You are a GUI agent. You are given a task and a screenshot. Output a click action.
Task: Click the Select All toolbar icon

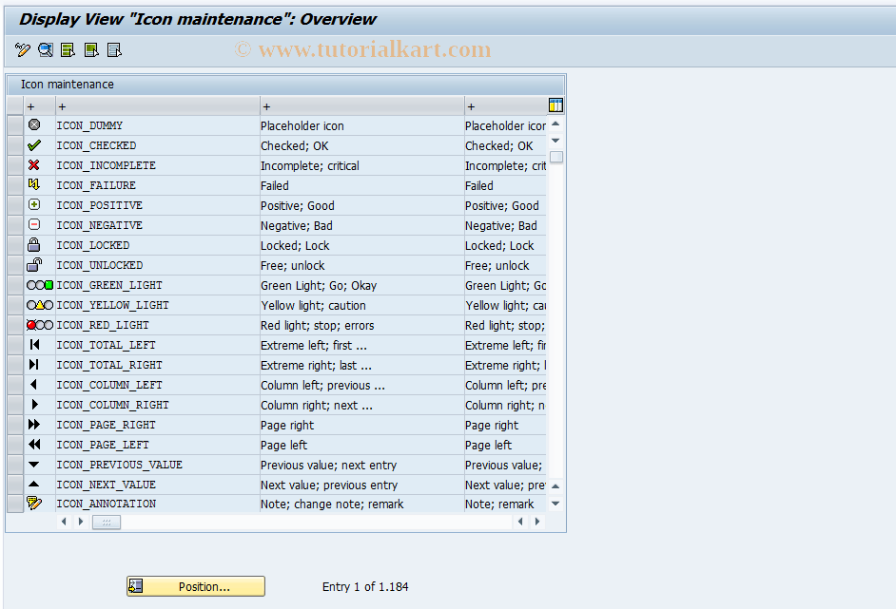[x=67, y=49]
